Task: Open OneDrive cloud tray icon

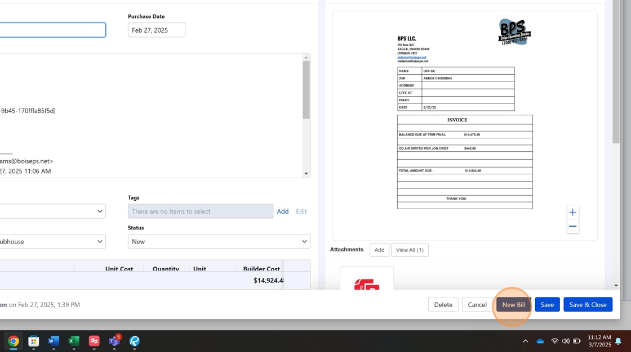Action: (x=540, y=341)
